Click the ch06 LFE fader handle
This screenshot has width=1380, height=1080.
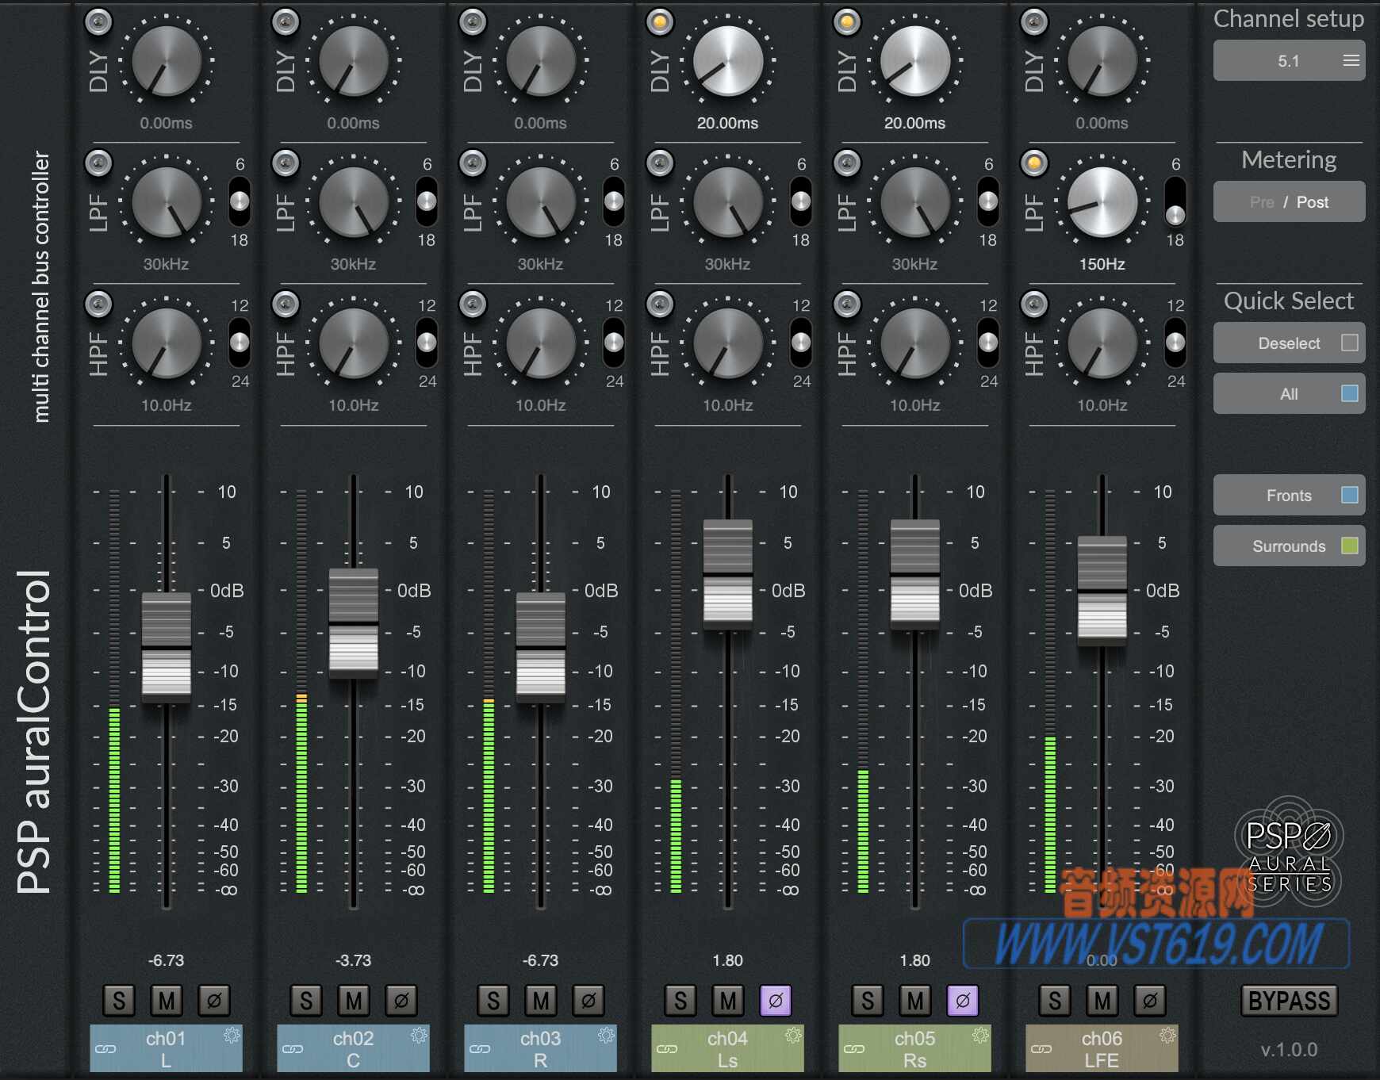[1102, 592]
